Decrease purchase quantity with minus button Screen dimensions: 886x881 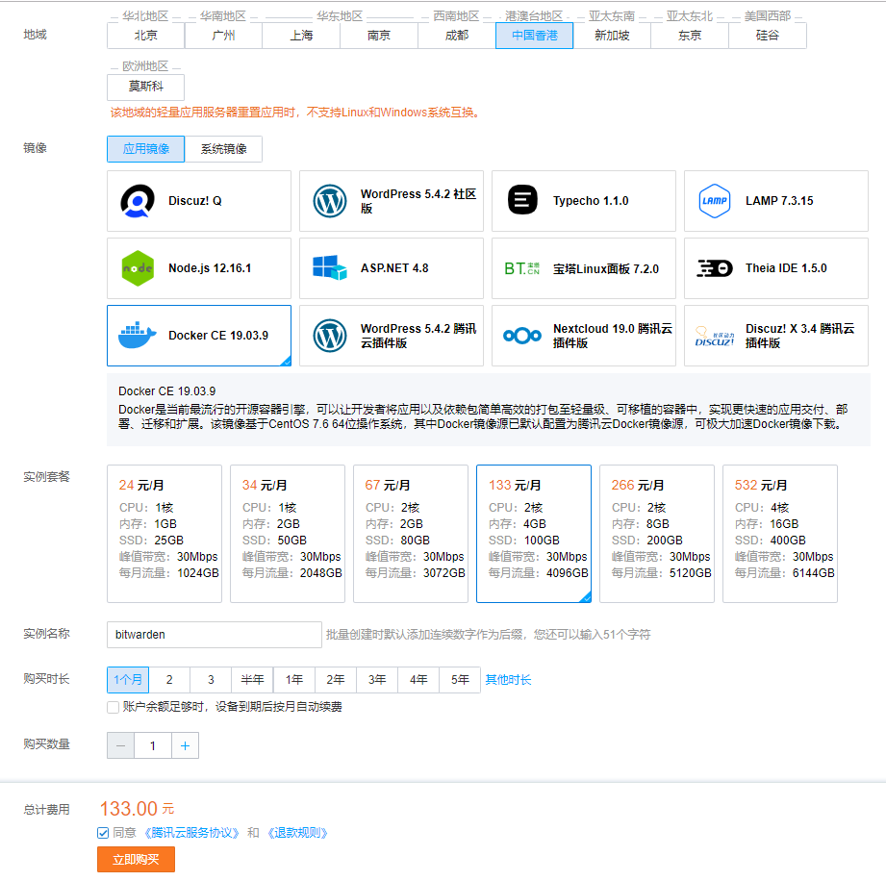point(120,745)
